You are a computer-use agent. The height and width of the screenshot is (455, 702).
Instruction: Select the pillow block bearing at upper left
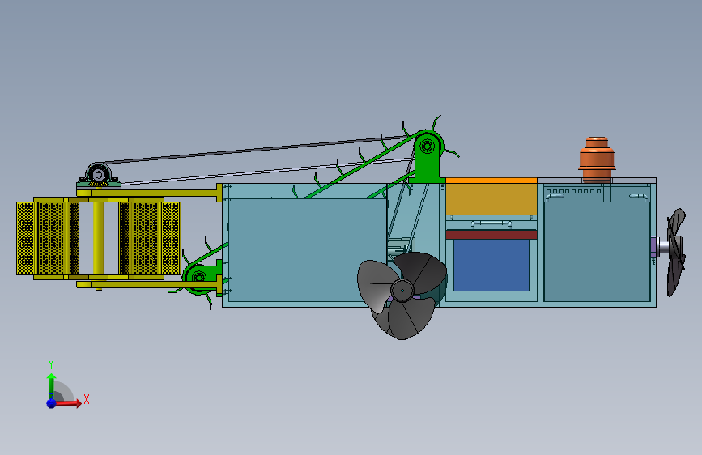(x=99, y=175)
